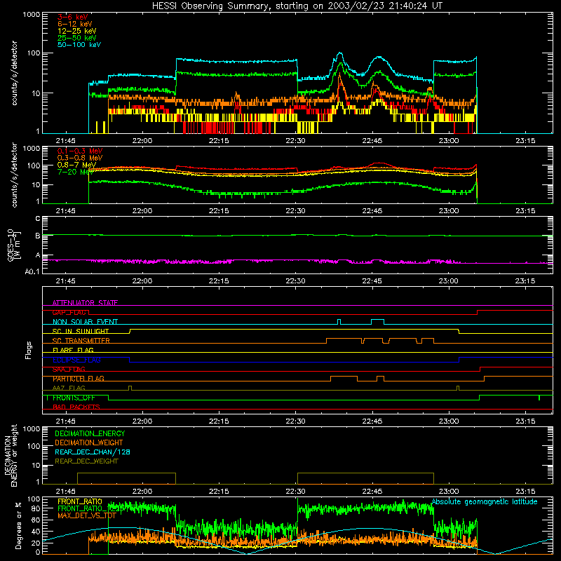
Task: Select the A0.1 label on GOES-10 axis
Action: click(32, 272)
